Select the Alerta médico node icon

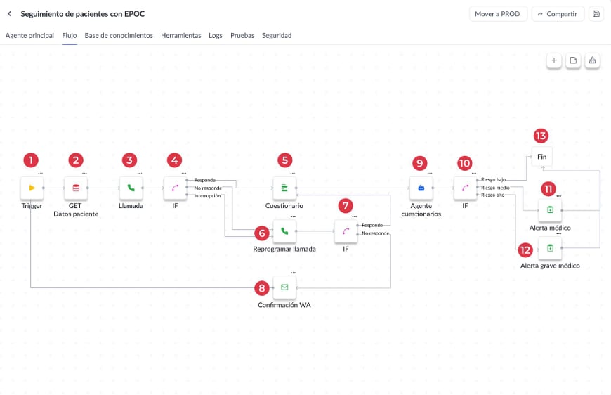coord(550,210)
